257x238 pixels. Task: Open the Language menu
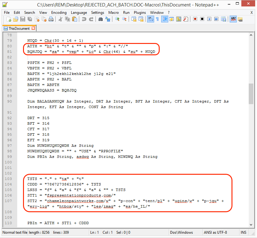click(79, 13)
